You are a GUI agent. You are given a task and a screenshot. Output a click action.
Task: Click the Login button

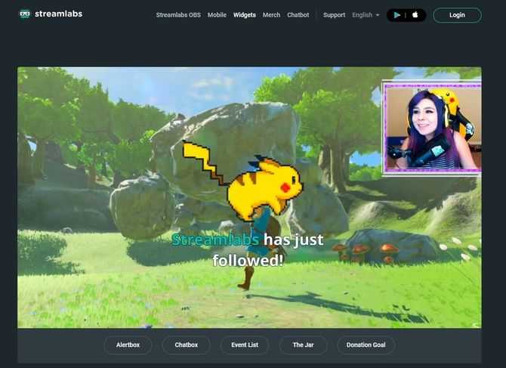click(x=457, y=15)
